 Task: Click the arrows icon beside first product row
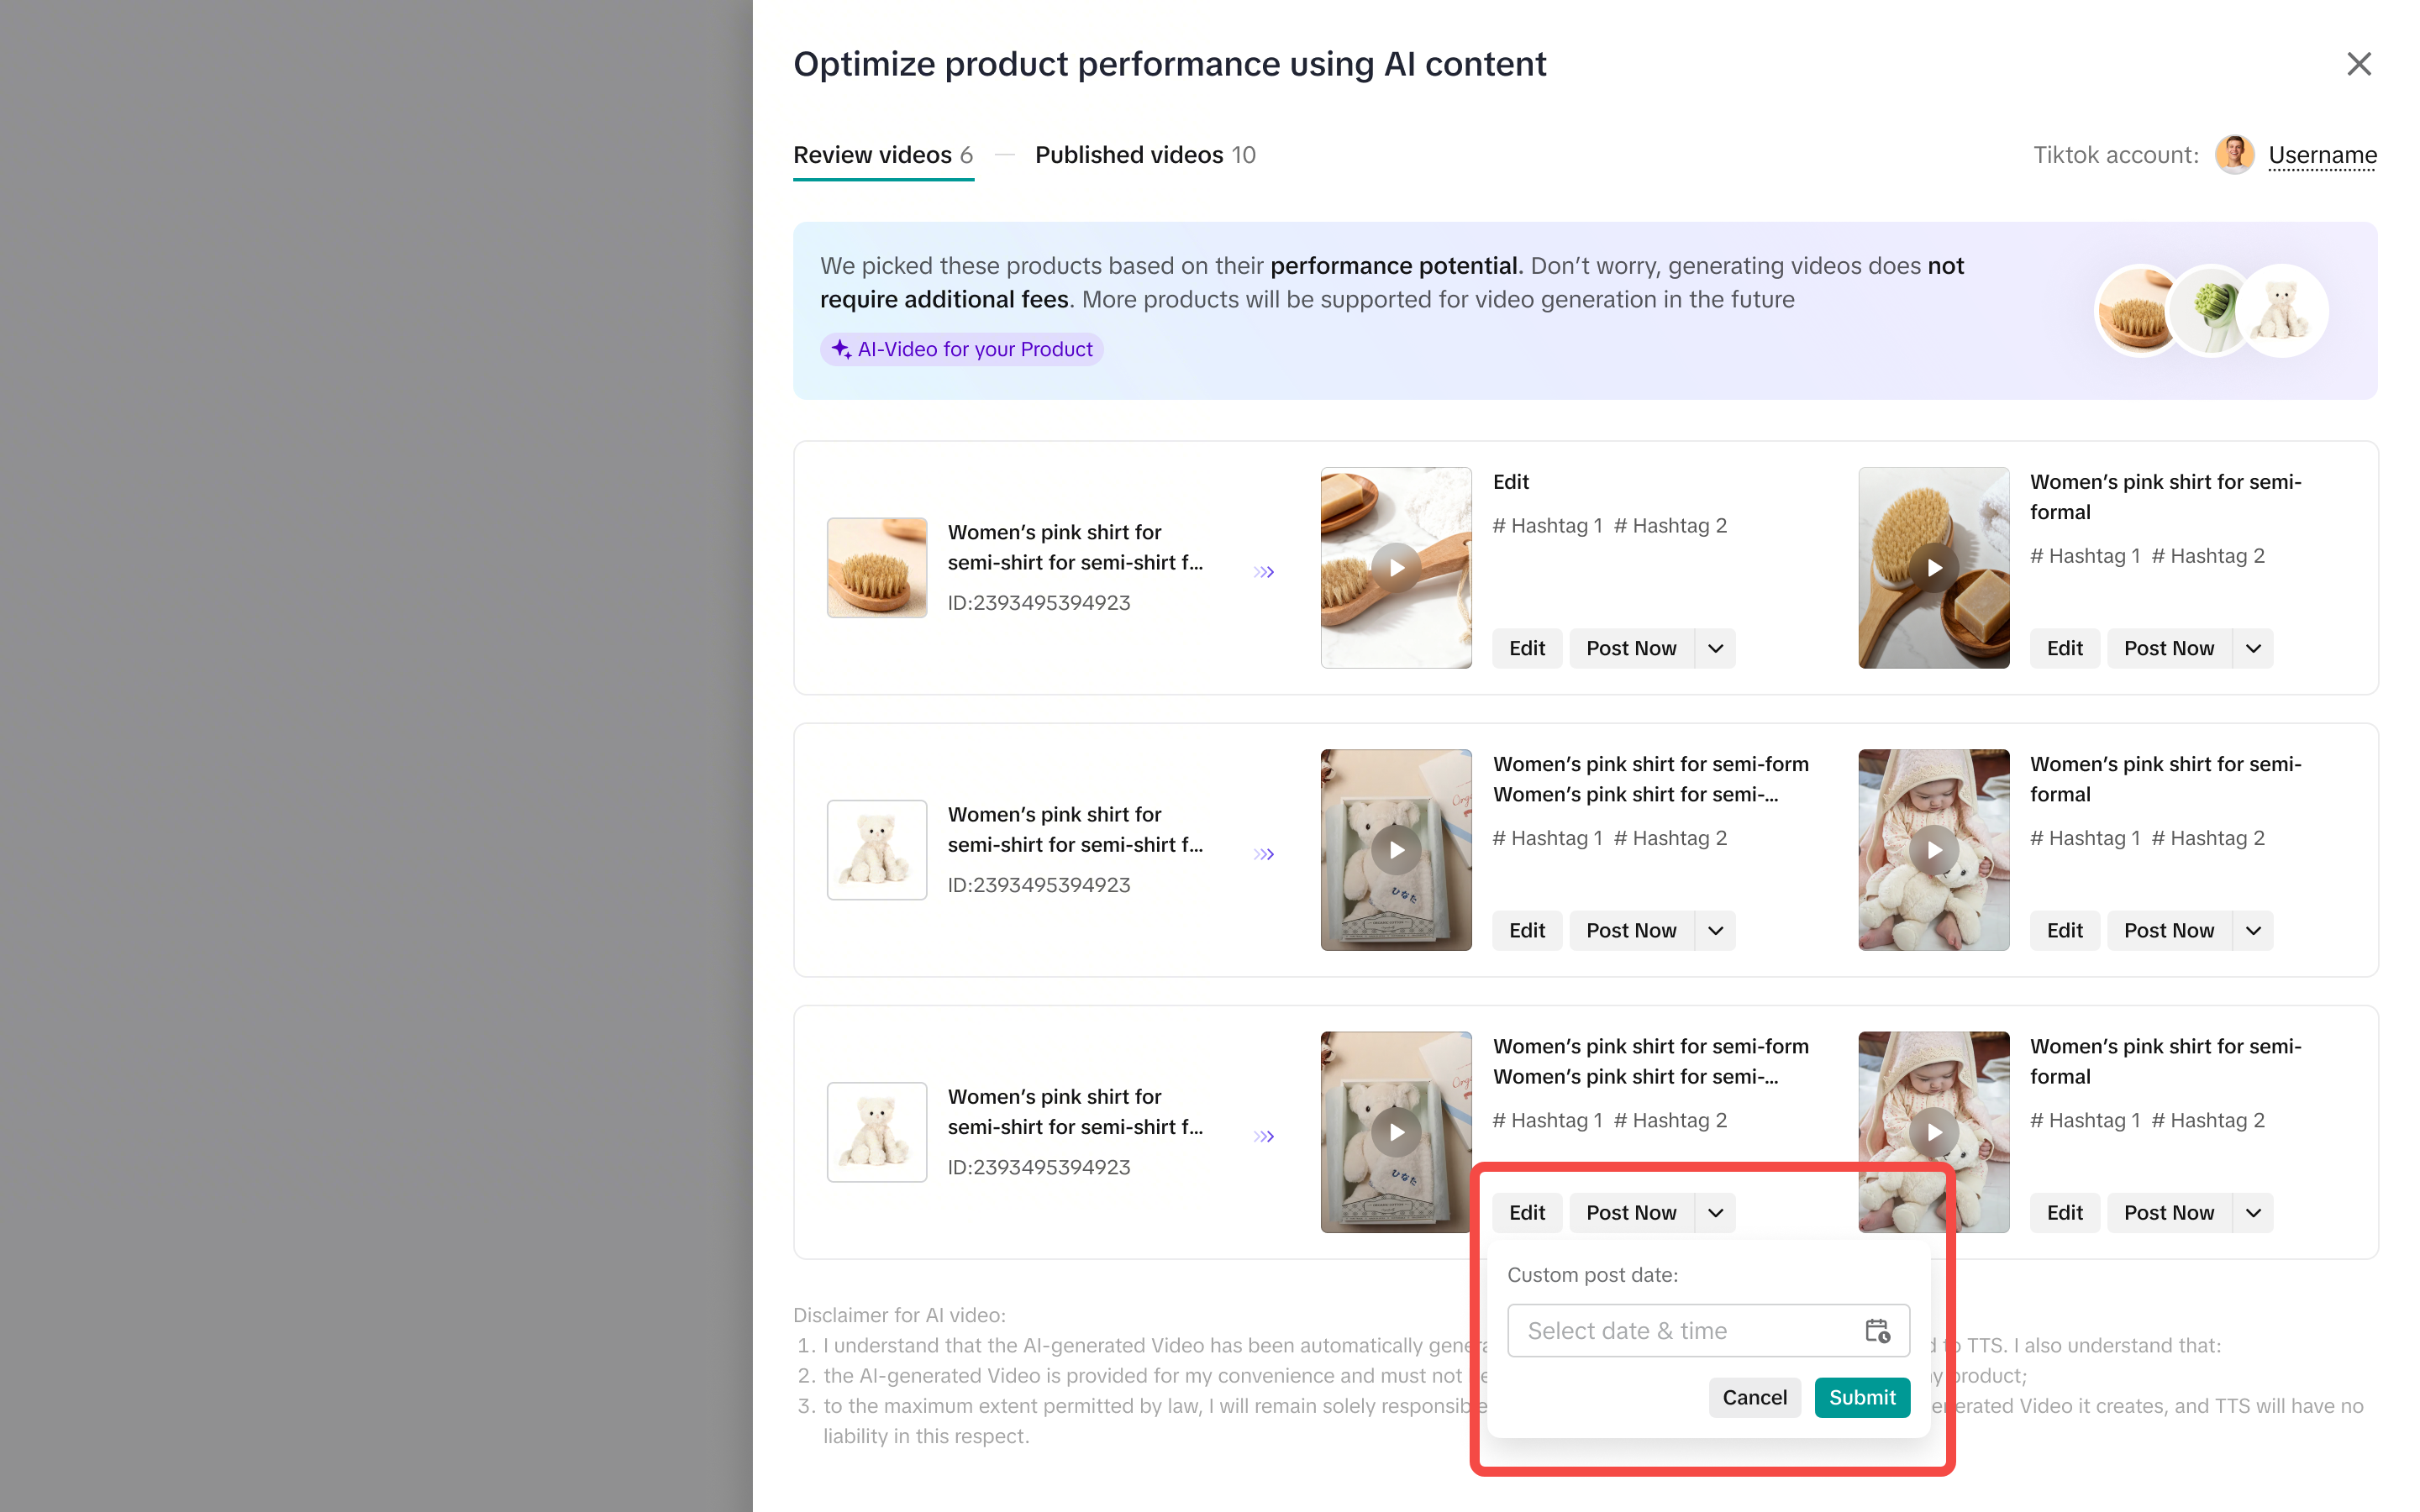[1264, 572]
